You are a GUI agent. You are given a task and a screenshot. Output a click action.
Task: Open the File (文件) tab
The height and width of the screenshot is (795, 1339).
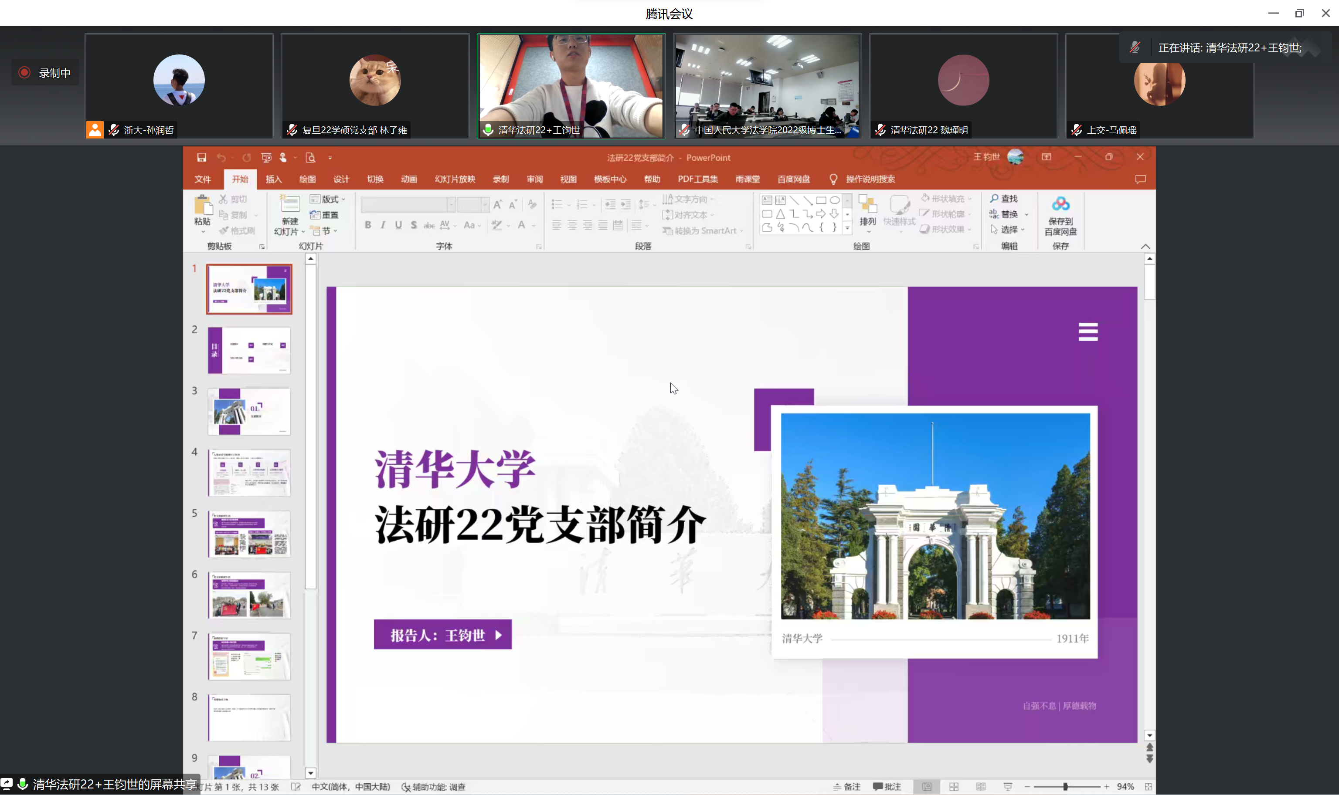203,179
